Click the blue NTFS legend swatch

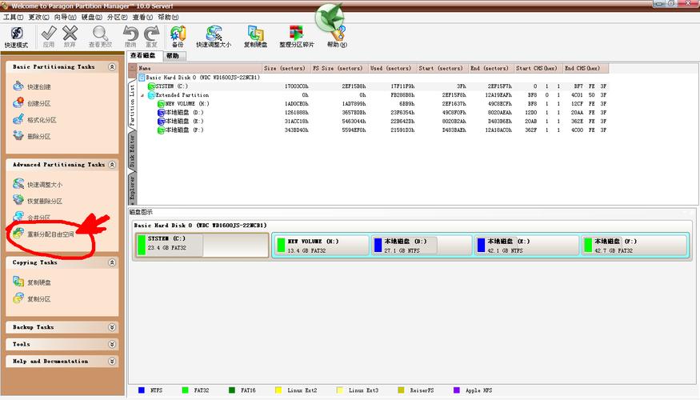click(x=142, y=390)
